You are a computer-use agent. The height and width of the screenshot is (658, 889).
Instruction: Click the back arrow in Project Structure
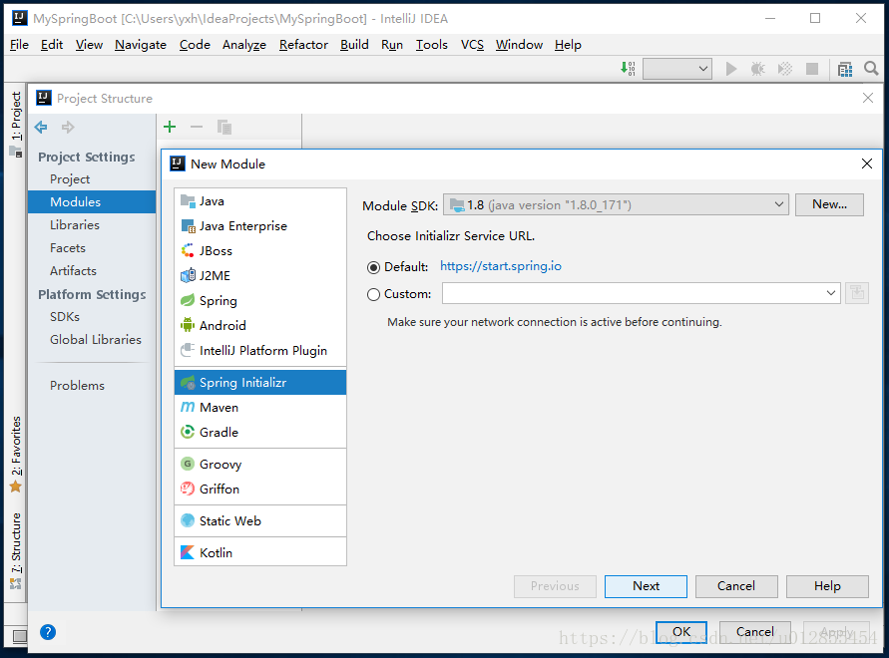[x=41, y=127]
